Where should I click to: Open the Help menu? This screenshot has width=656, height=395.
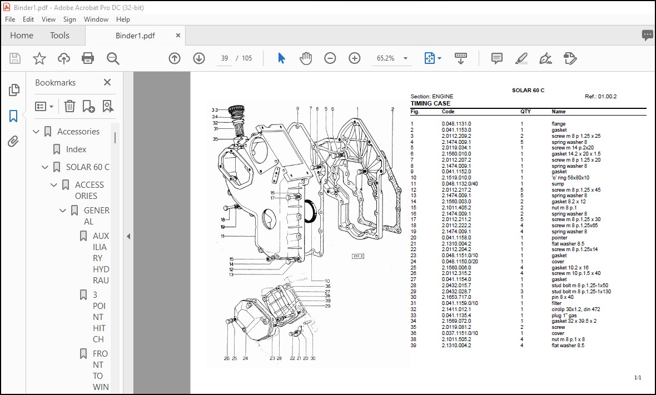123,19
